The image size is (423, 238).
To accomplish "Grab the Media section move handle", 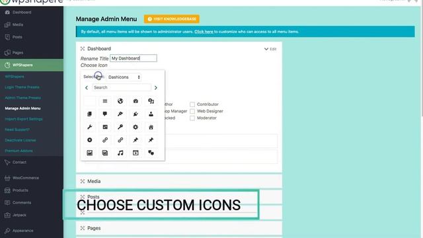I will tap(83, 181).
